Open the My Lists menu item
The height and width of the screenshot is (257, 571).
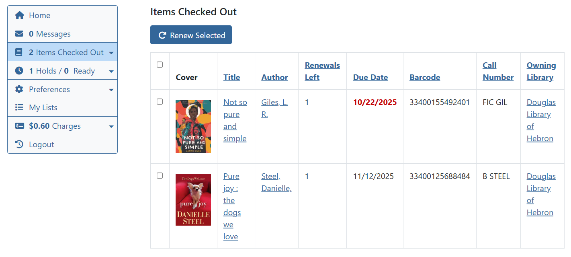click(43, 107)
